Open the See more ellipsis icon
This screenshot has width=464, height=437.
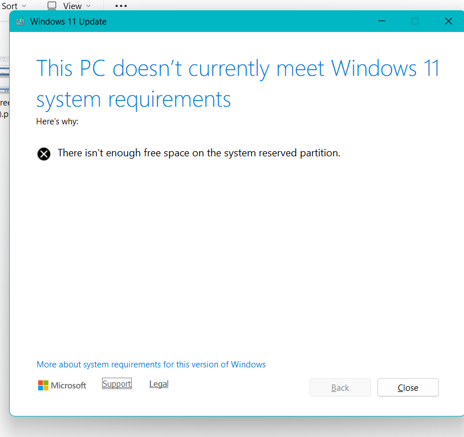pyautogui.click(x=120, y=6)
